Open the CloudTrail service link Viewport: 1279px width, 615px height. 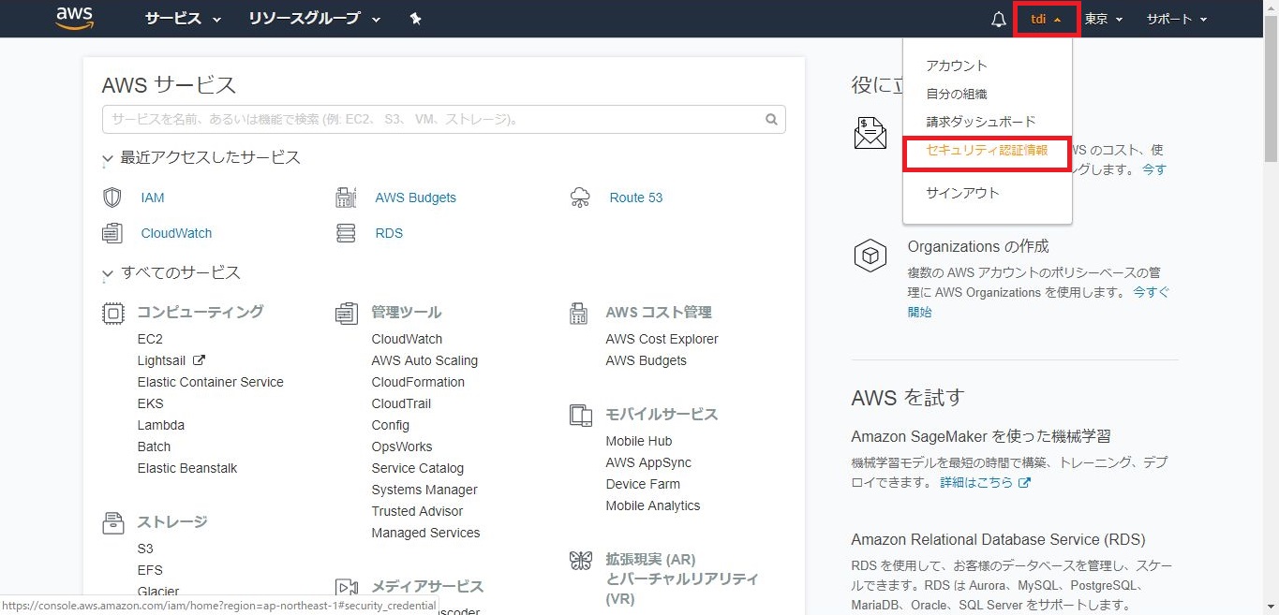coord(401,403)
